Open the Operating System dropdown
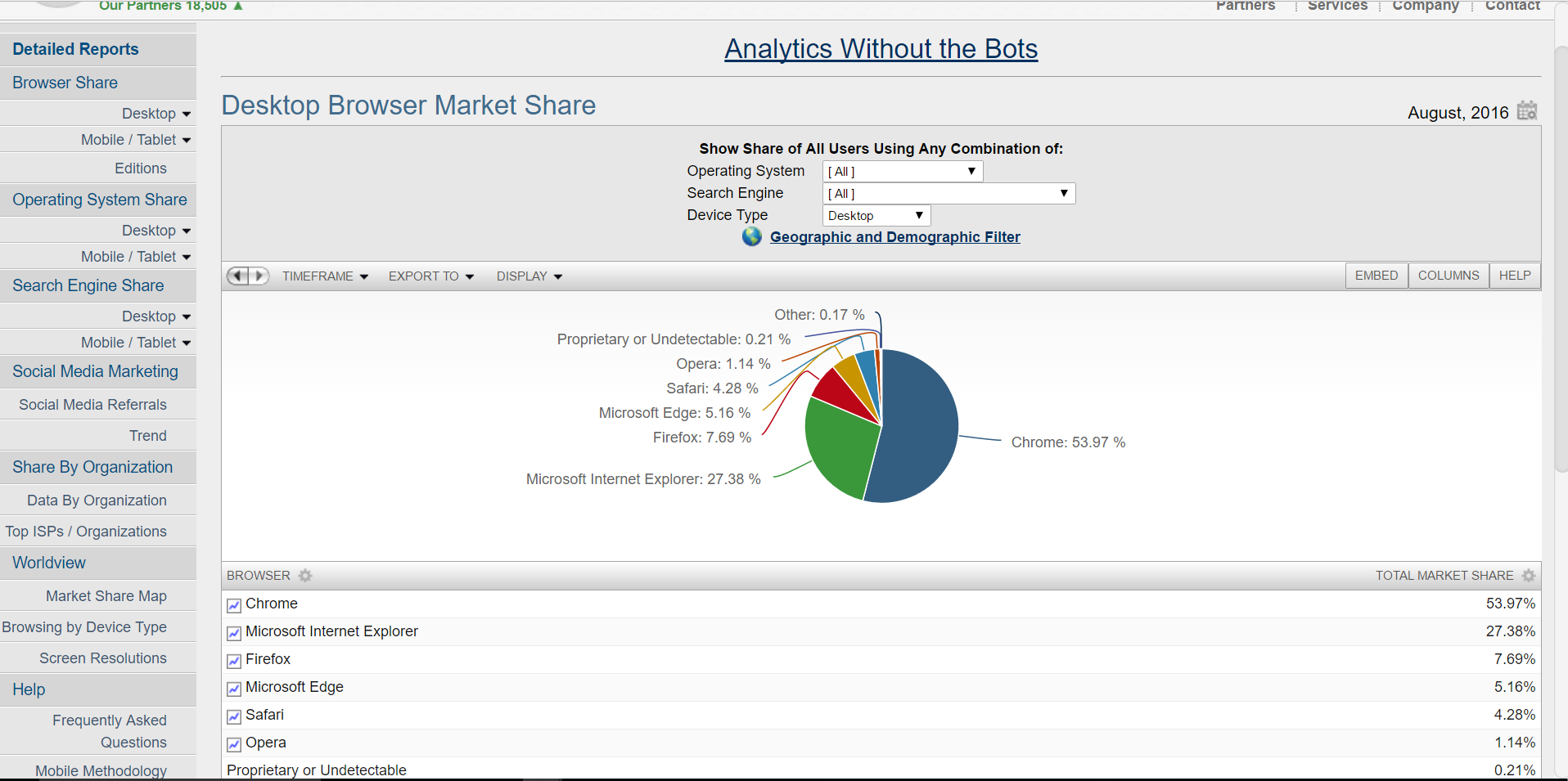The image size is (1568, 781). 902,172
